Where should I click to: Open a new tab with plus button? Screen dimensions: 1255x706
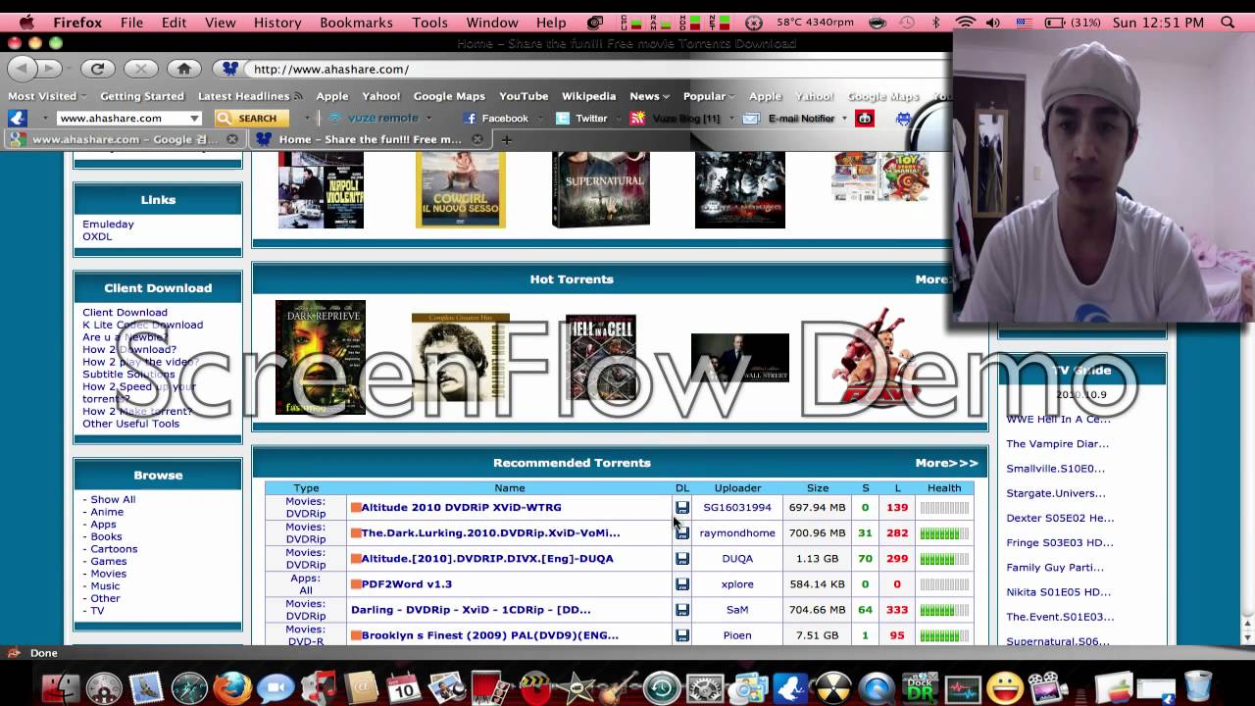pos(506,139)
